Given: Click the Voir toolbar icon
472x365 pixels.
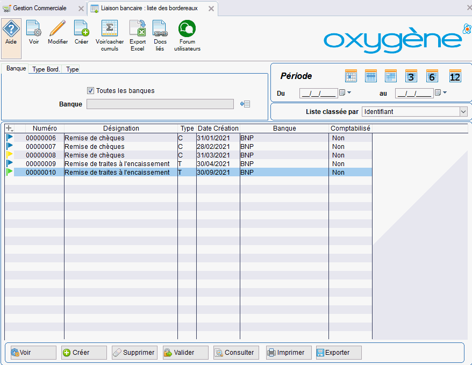Looking at the screenshot, I should (x=34, y=32).
